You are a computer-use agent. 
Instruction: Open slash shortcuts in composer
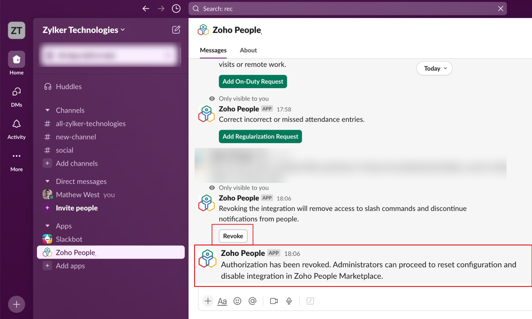click(x=310, y=301)
